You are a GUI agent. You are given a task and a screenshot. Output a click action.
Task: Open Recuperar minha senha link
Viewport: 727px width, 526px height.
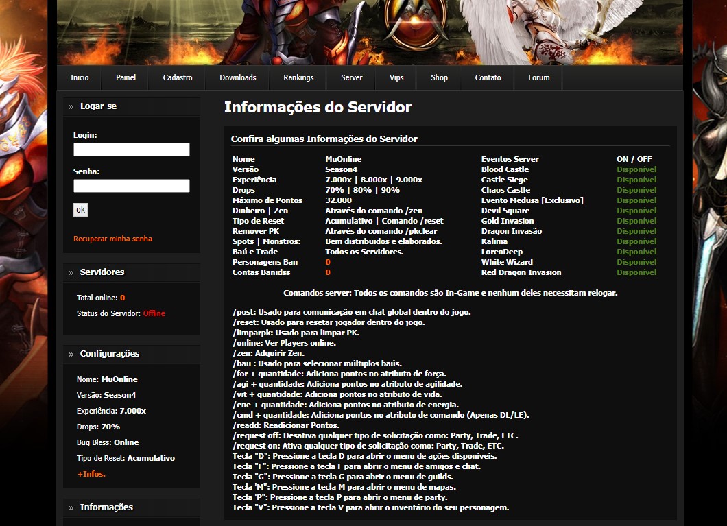(112, 239)
